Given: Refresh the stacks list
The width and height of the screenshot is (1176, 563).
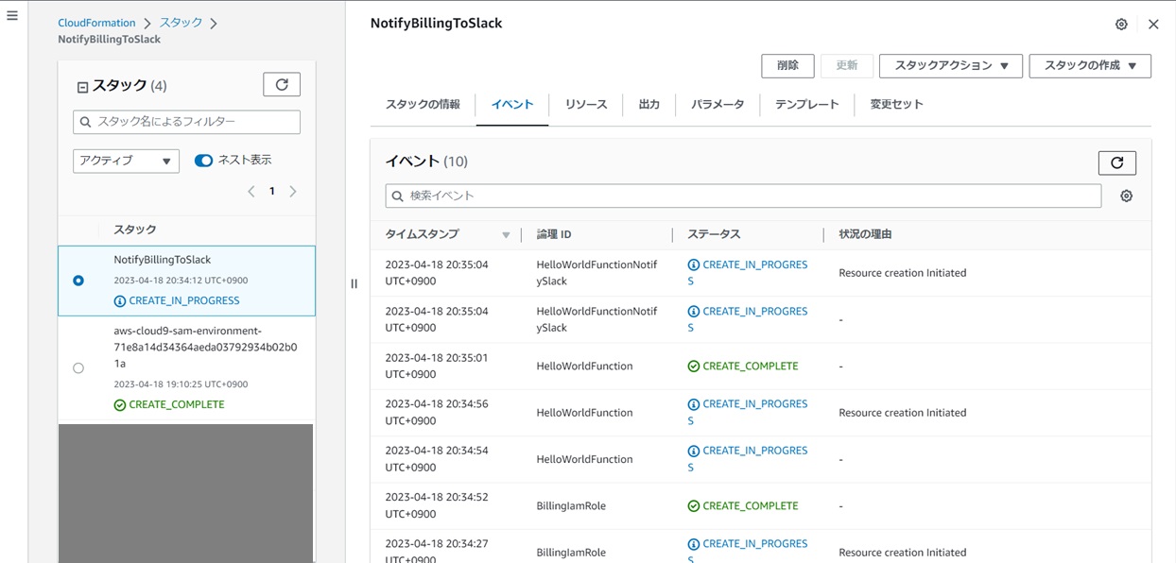Looking at the screenshot, I should coord(282,85).
